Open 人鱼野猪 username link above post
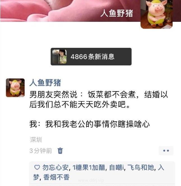The height and width of the screenshot is (186, 181). point(45,83)
